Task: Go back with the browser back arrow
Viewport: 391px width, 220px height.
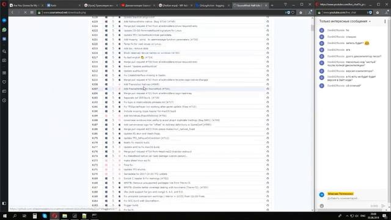Action: pyautogui.click(x=12, y=12)
